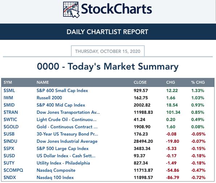Sort by the SYM column header
The height and width of the screenshot is (183, 216).
point(8,82)
